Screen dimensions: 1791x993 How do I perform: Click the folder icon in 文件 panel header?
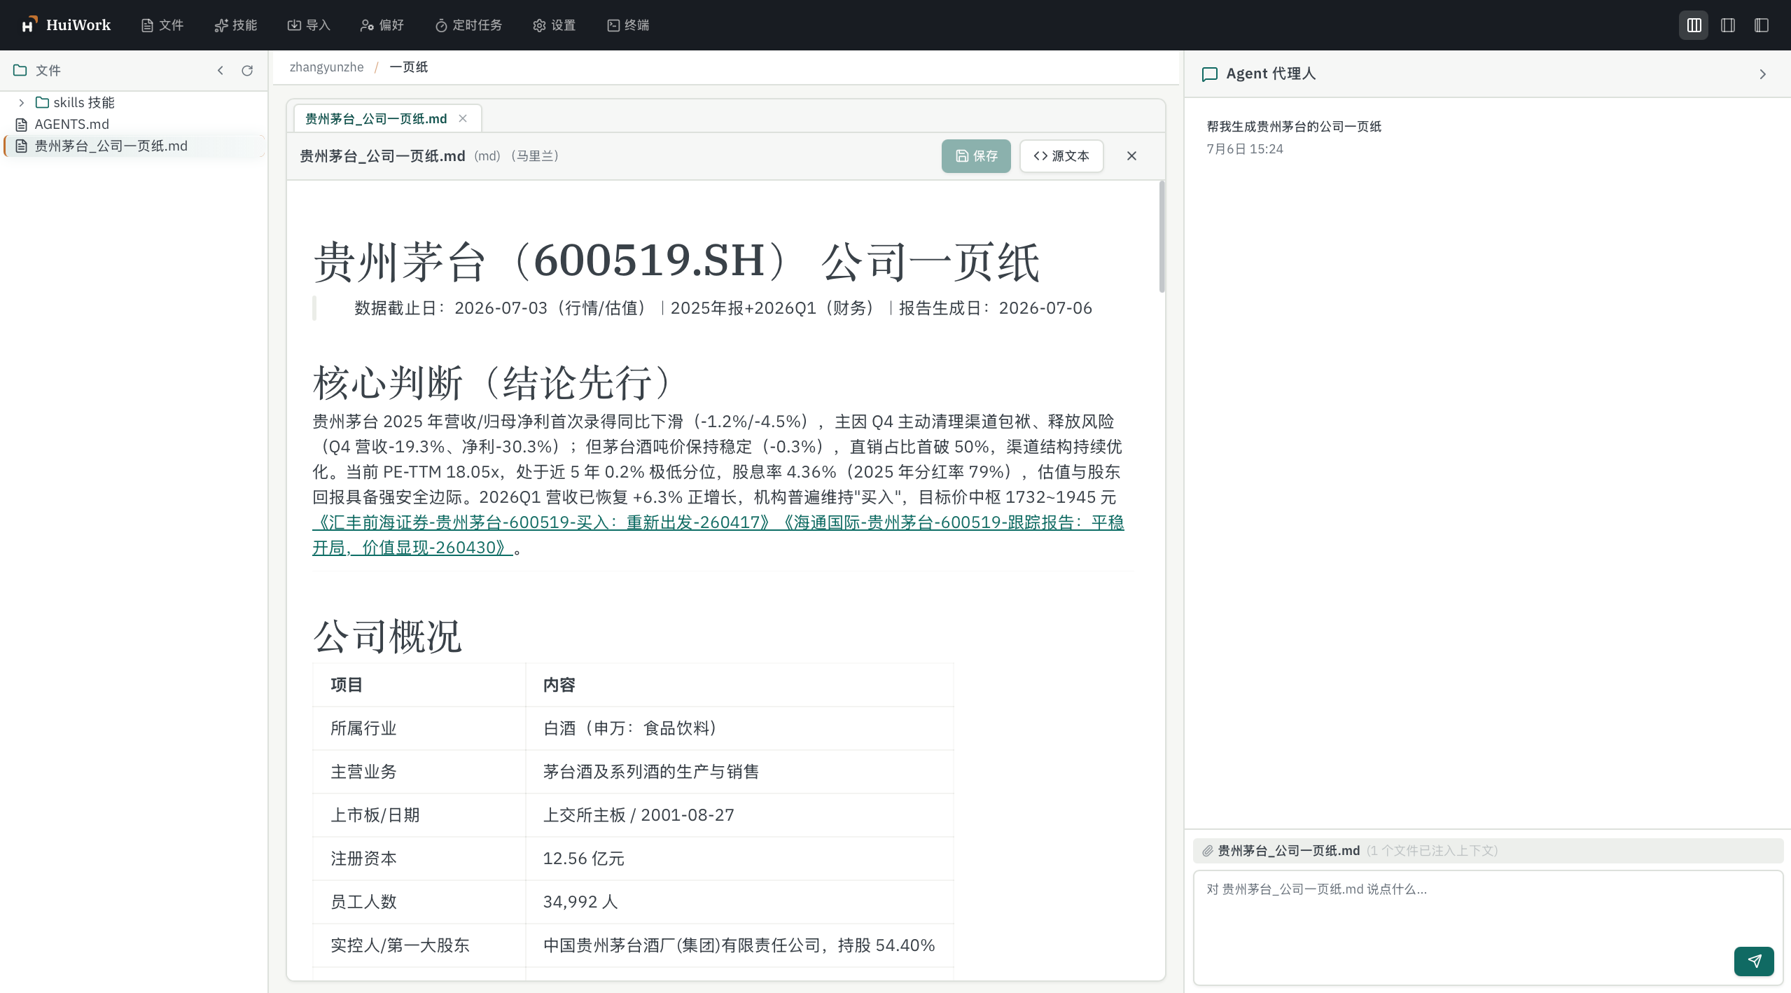20,70
